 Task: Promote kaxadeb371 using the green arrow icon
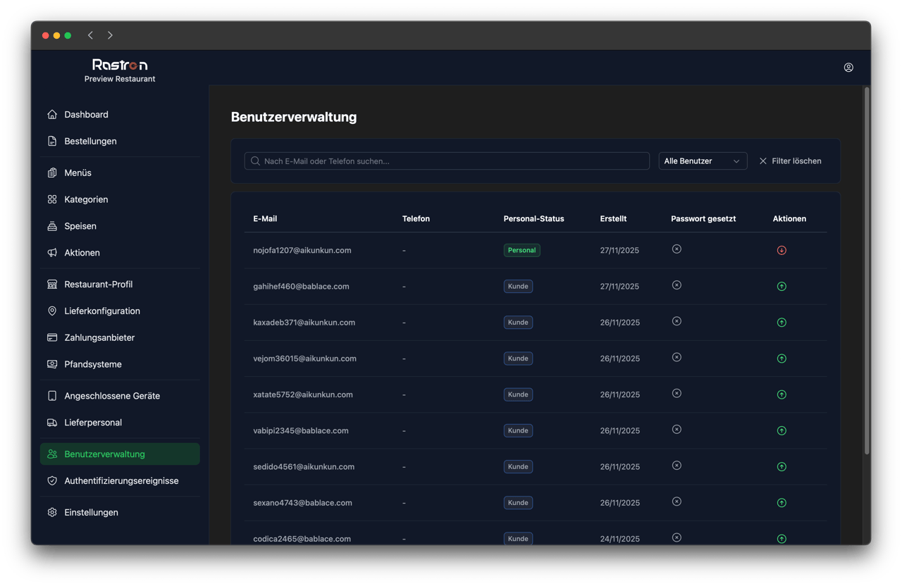[x=781, y=323]
